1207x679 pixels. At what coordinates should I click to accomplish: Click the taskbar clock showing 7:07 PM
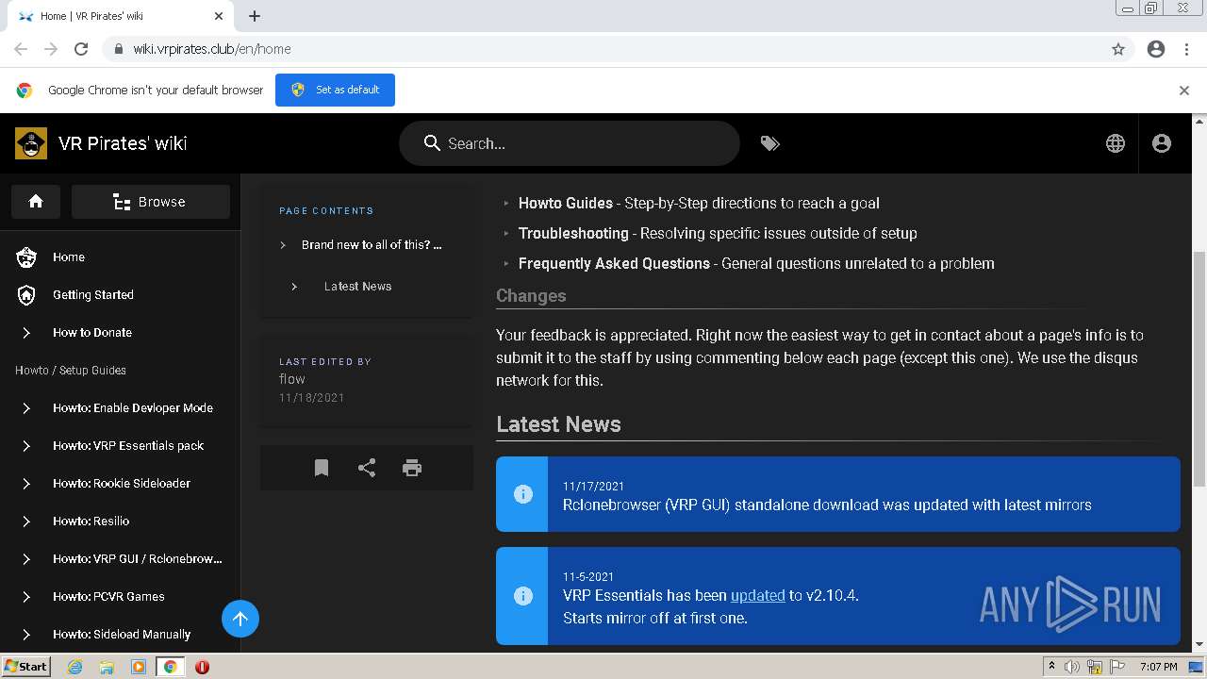(1159, 667)
